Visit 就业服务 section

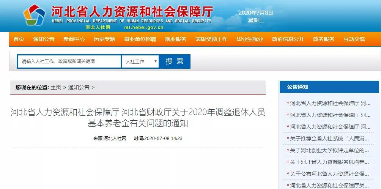coord(176,39)
